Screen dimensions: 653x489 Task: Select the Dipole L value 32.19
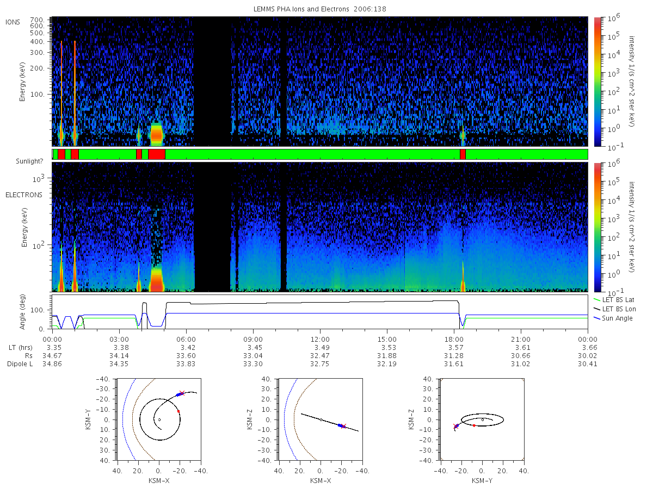tap(387, 364)
